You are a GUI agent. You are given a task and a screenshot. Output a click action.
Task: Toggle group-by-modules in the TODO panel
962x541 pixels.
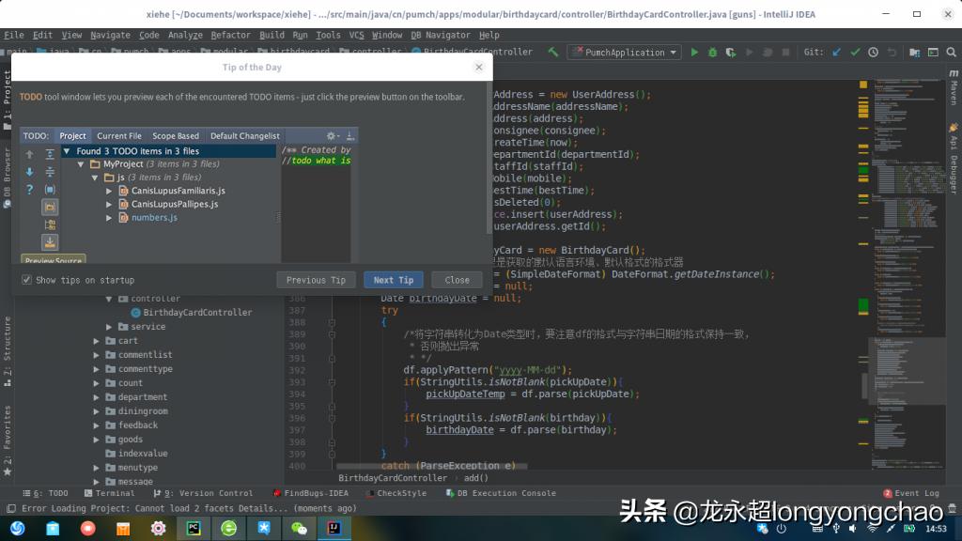click(50, 225)
